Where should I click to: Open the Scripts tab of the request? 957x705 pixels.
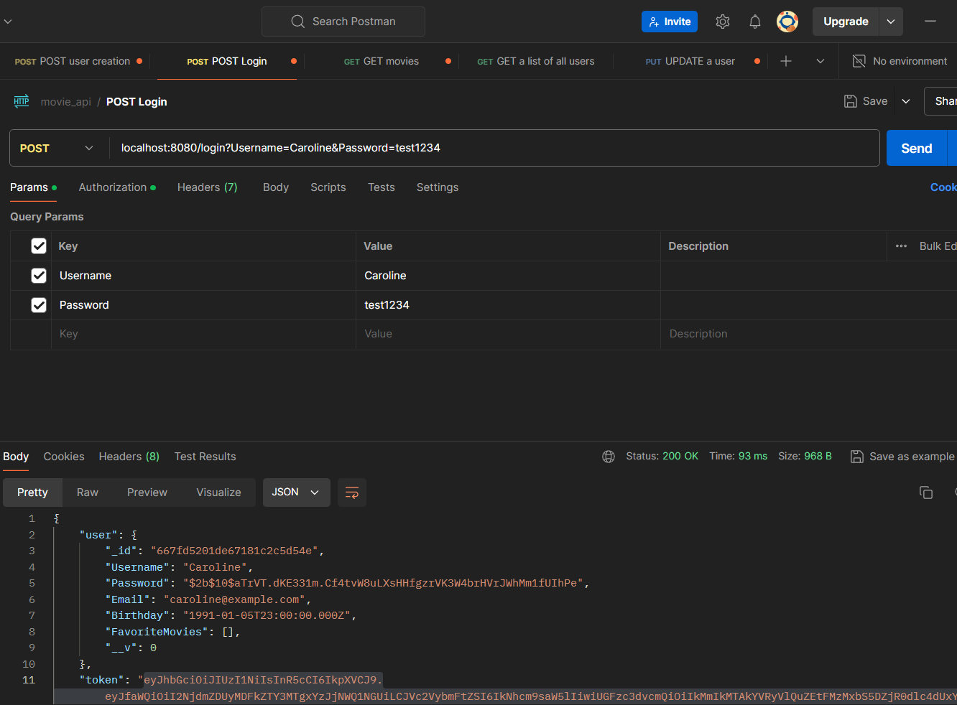coord(328,187)
